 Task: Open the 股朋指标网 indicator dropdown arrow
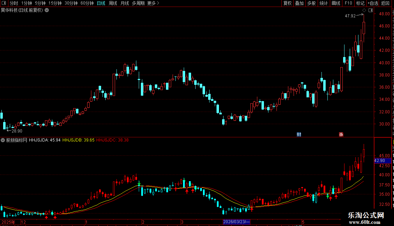[x=3, y=140]
